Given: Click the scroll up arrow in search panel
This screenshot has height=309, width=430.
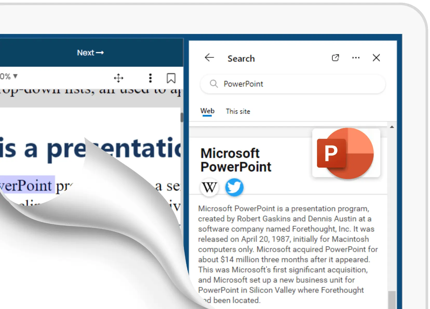Looking at the screenshot, I should click(392, 127).
